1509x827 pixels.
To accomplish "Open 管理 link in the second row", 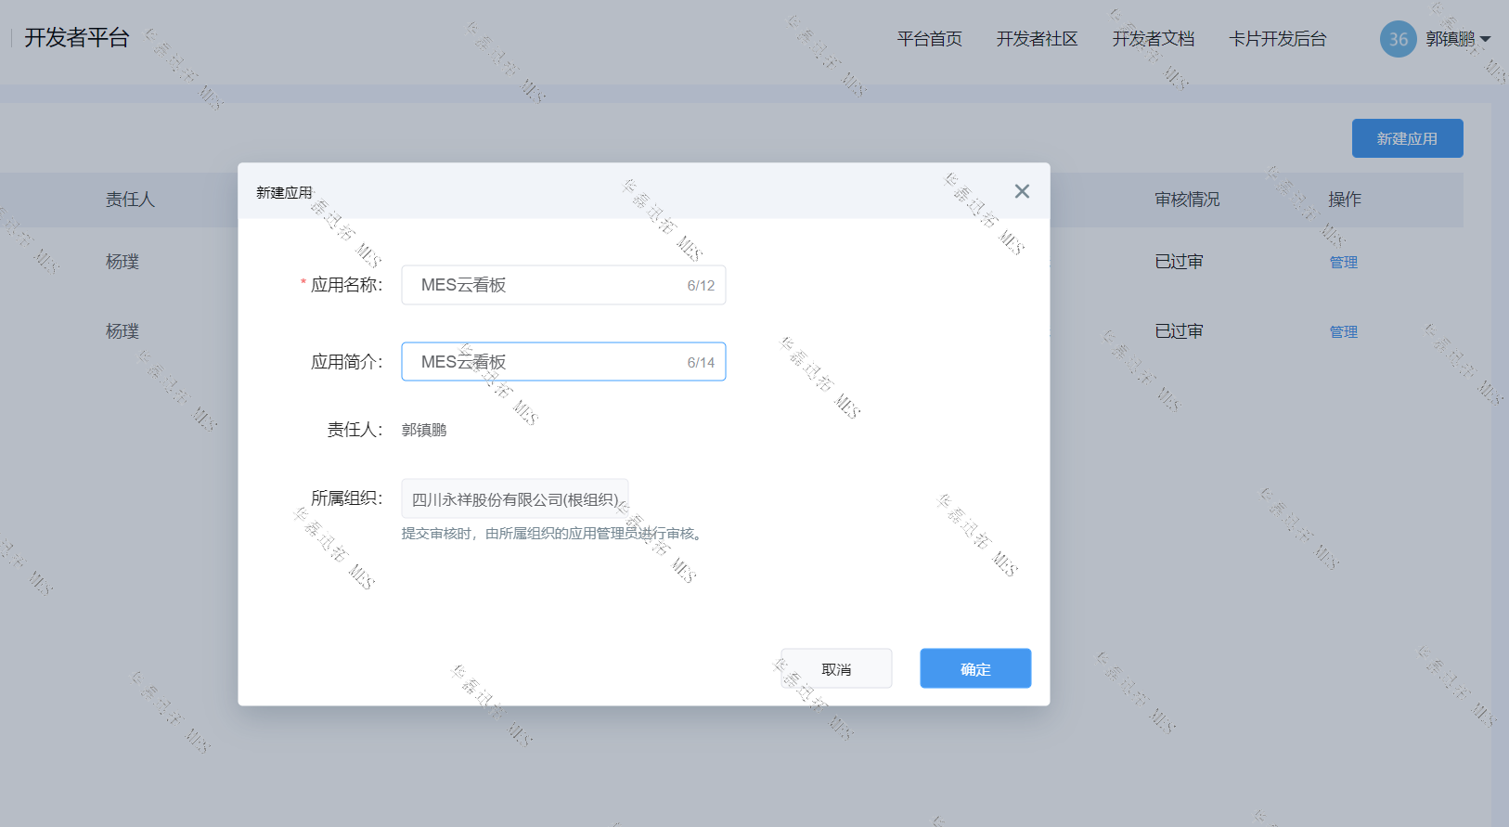I will 1343,332.
